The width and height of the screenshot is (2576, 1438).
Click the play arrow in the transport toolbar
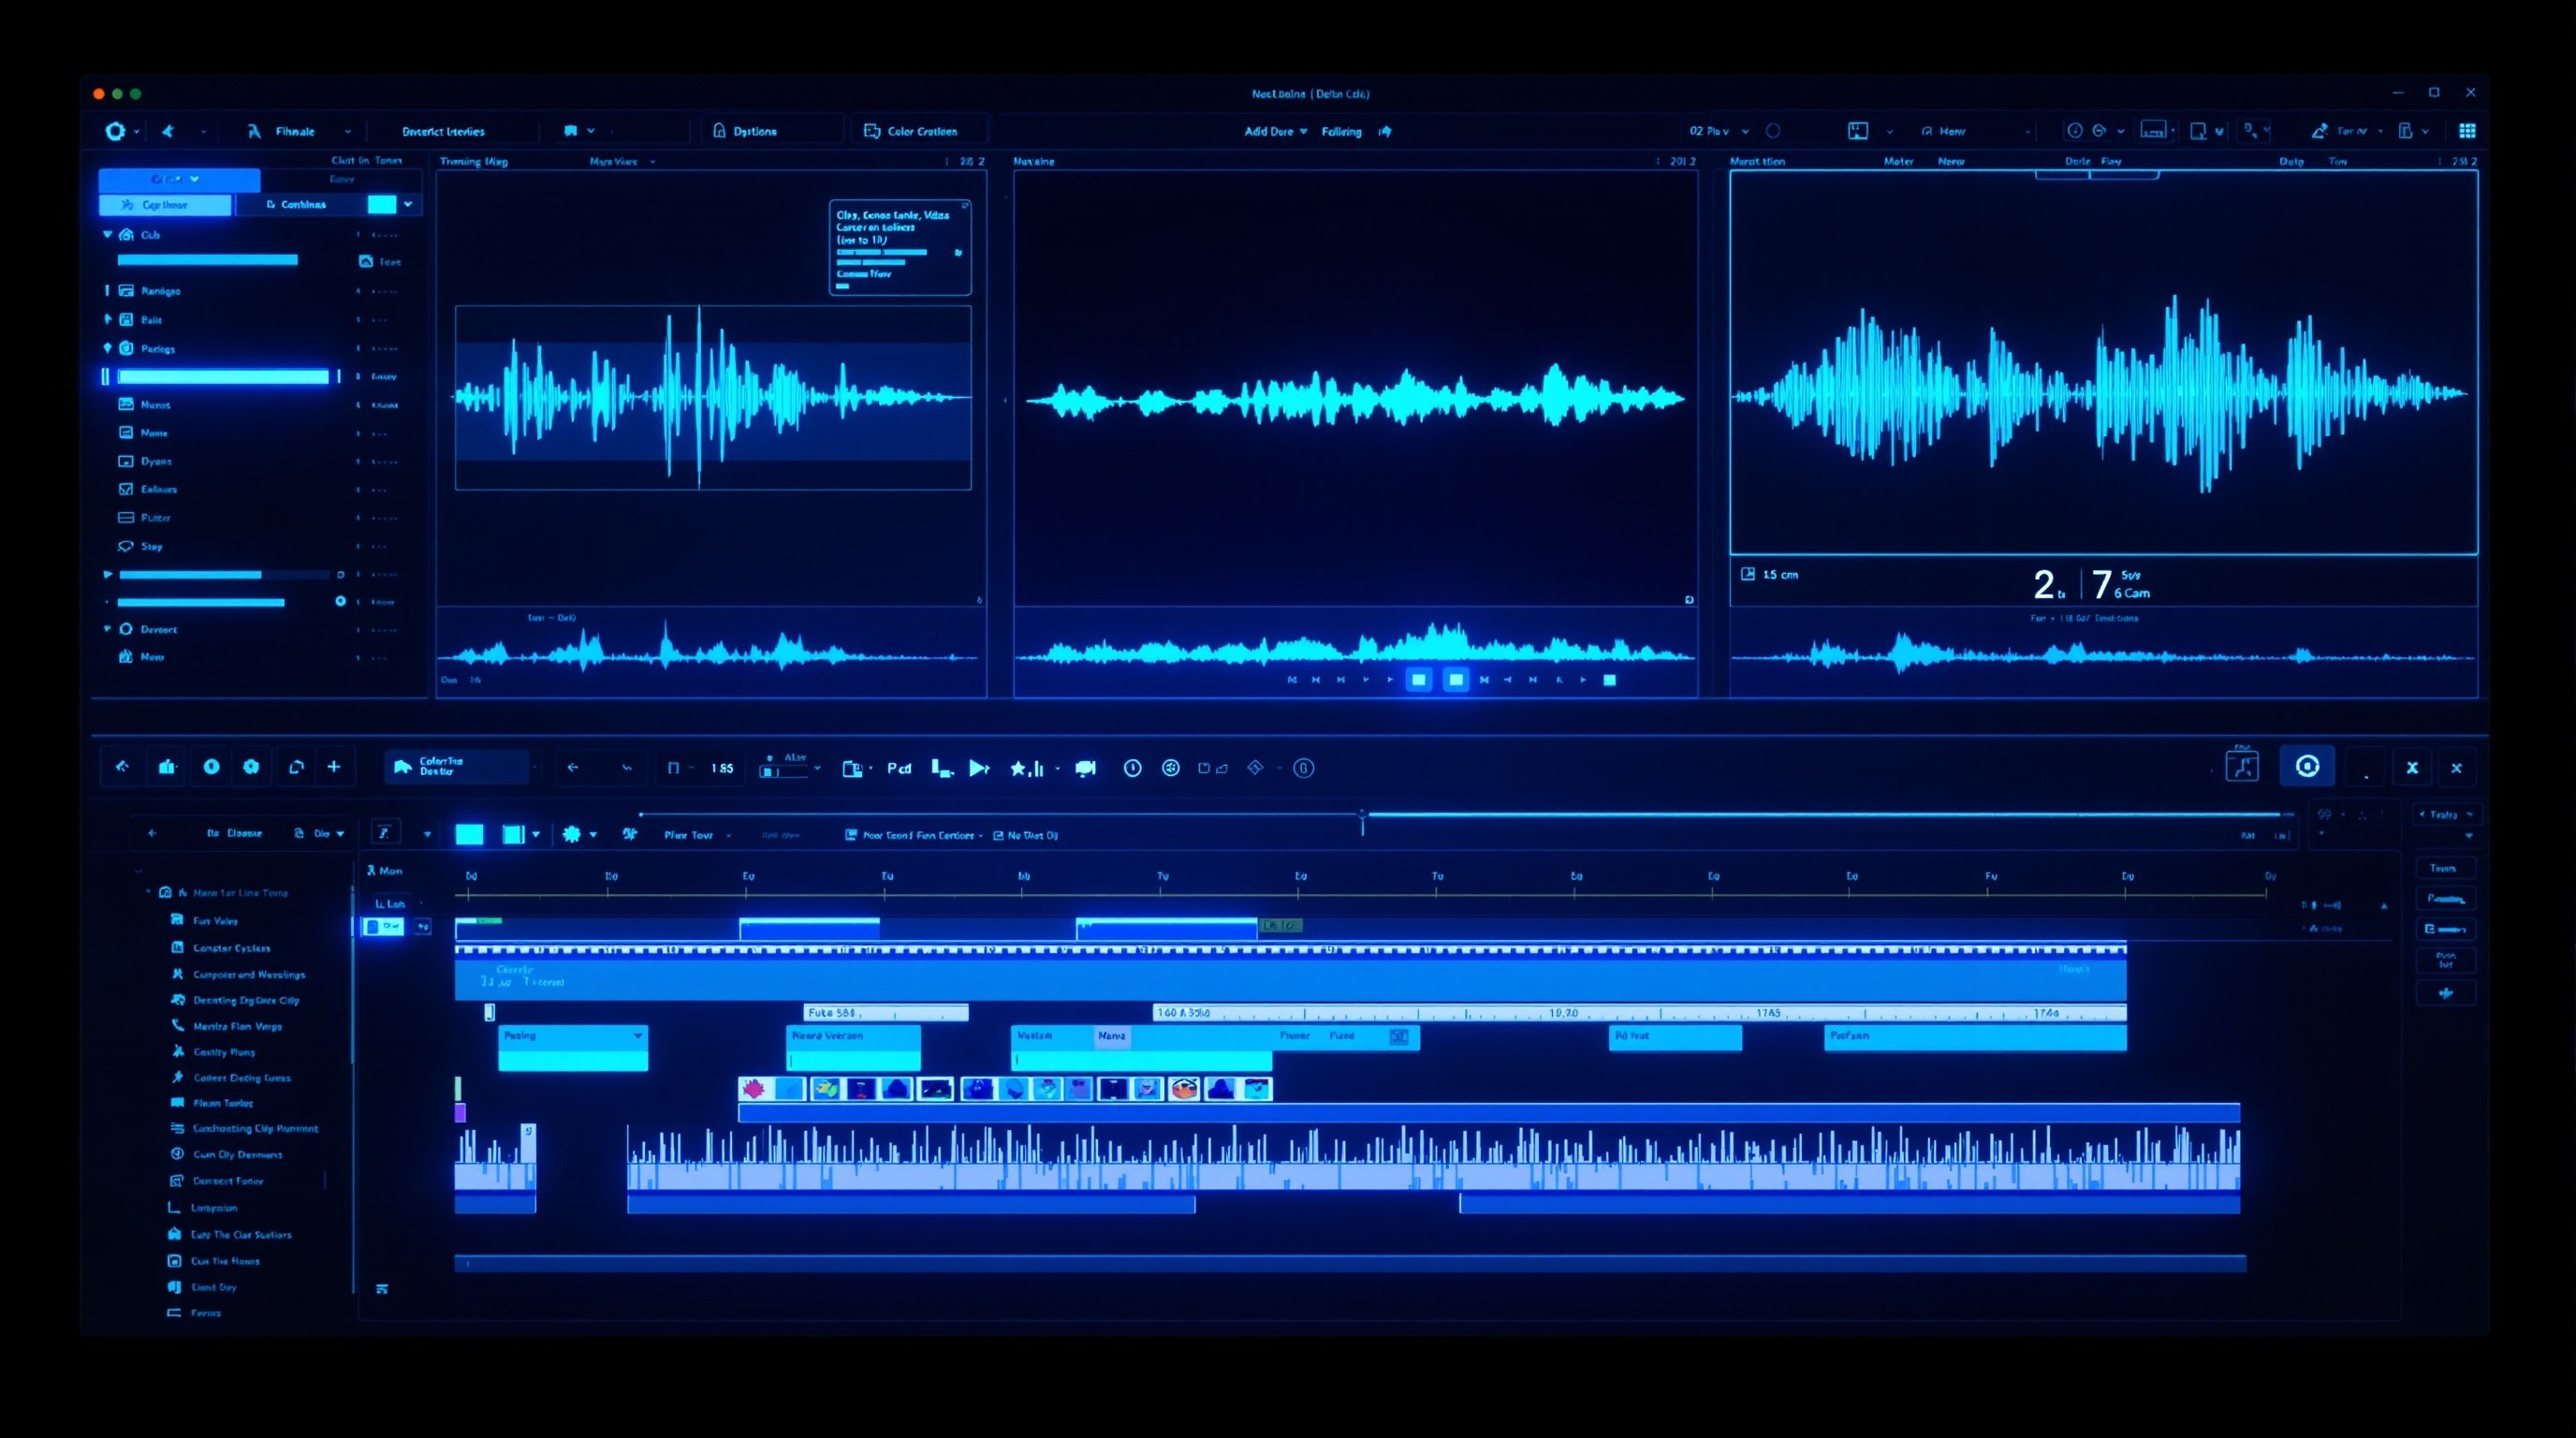point(978,768)
